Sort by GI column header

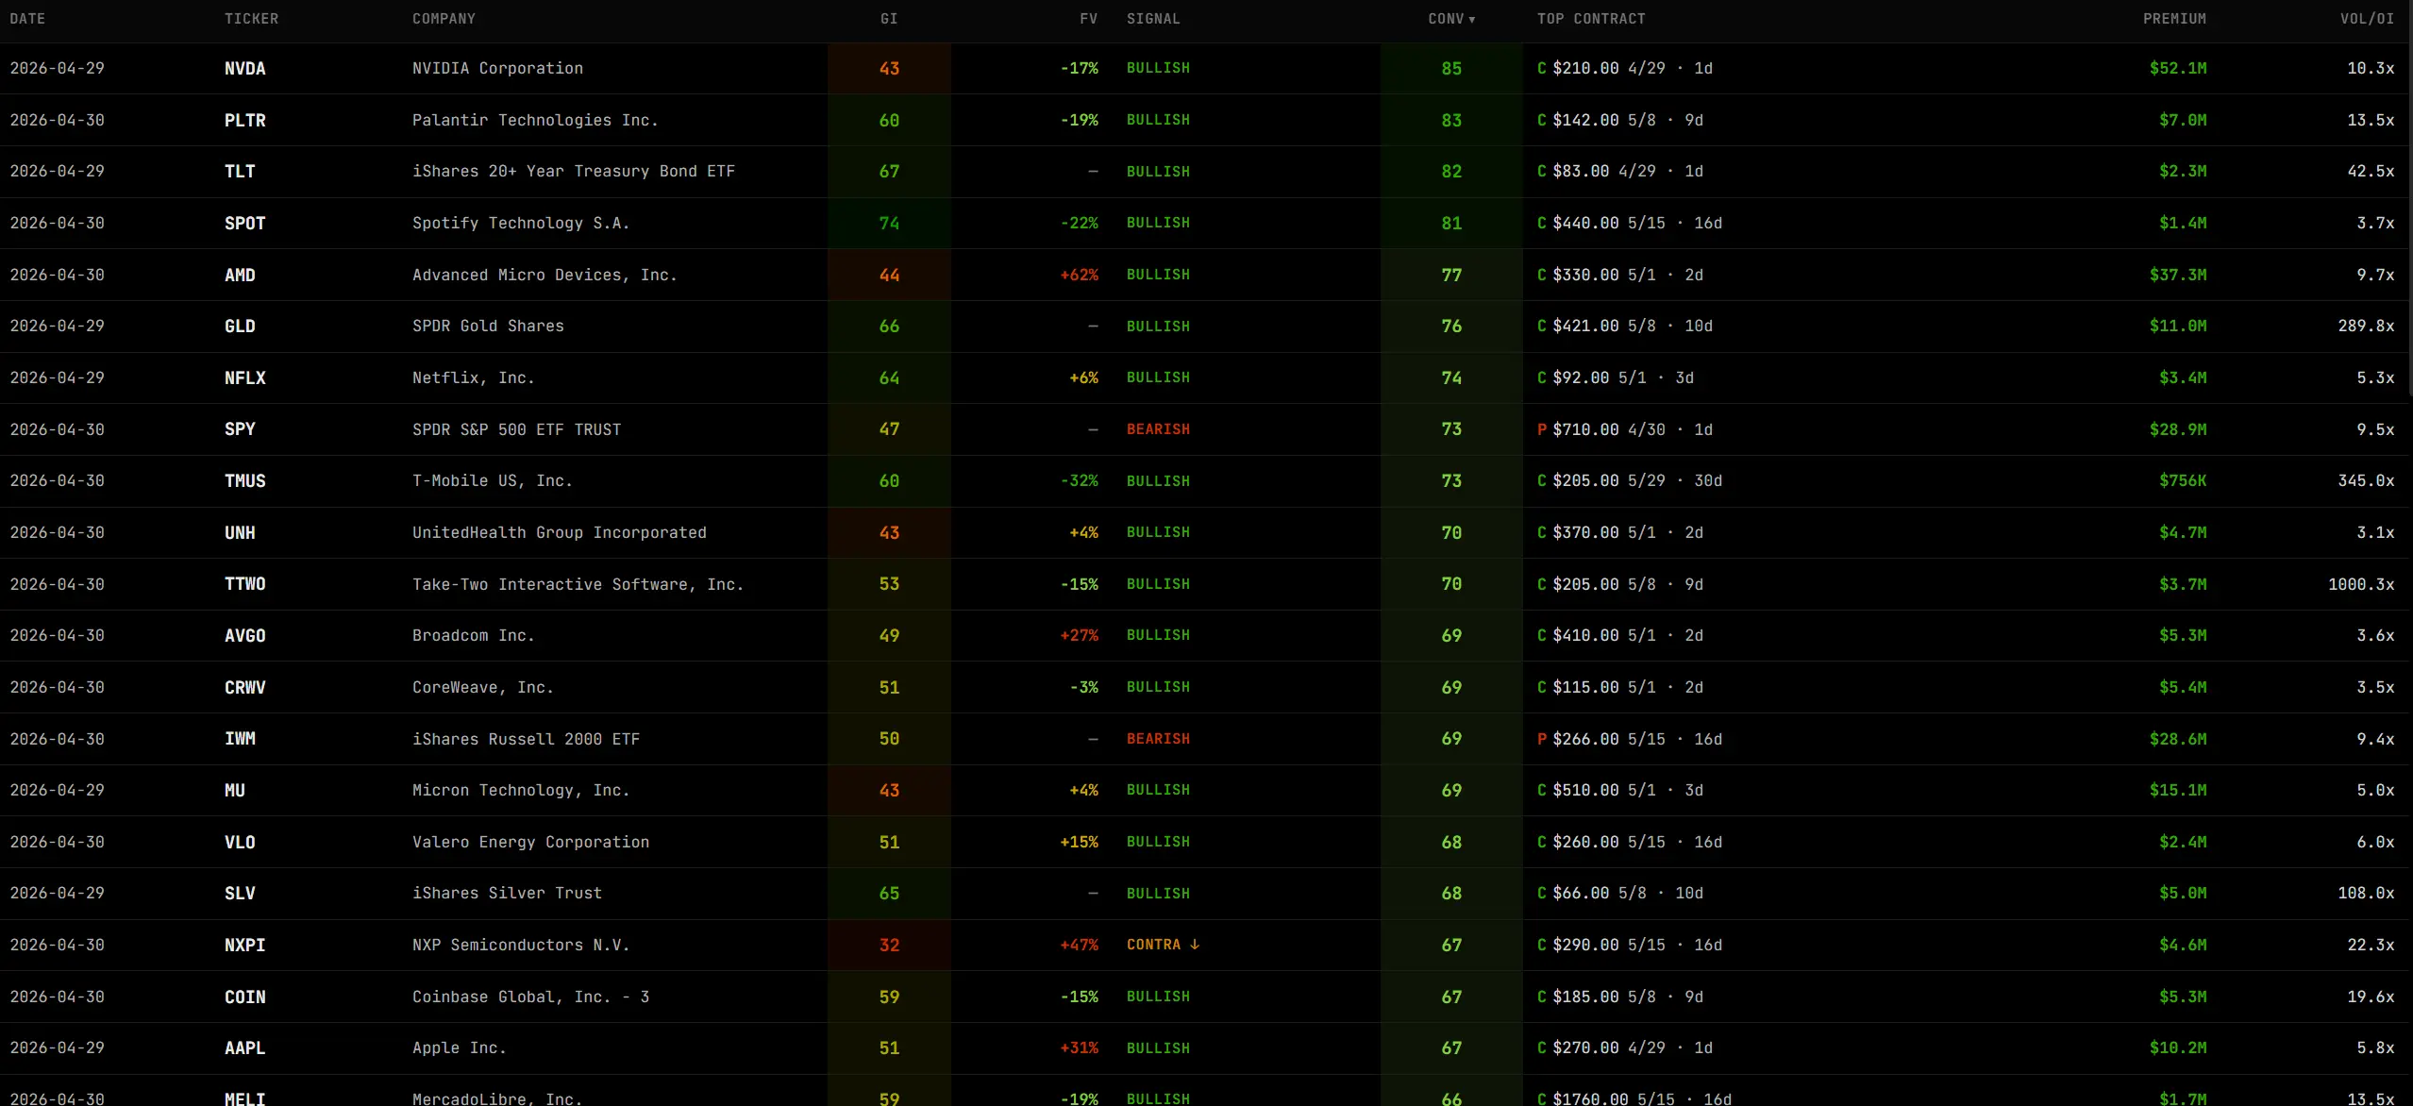coord(889,19)
